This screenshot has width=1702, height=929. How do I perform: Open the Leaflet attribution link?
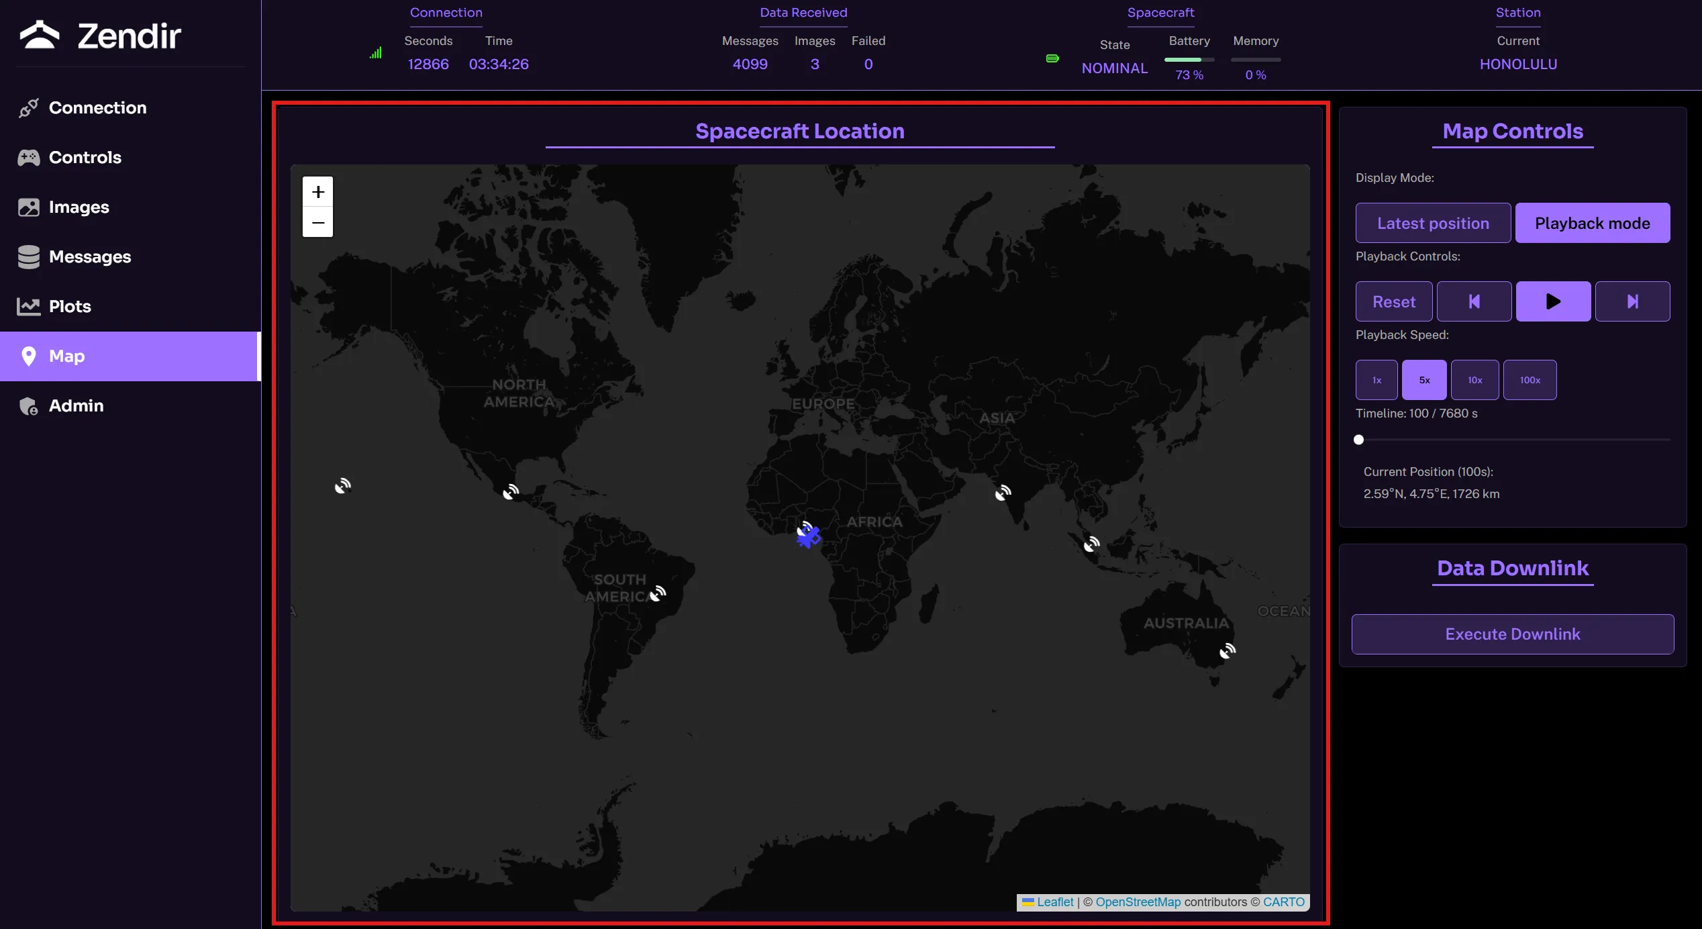(x=1054, y=902)
